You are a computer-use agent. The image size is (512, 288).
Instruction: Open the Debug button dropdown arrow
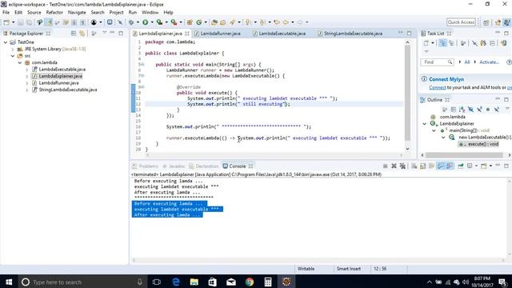click(138, 22)
